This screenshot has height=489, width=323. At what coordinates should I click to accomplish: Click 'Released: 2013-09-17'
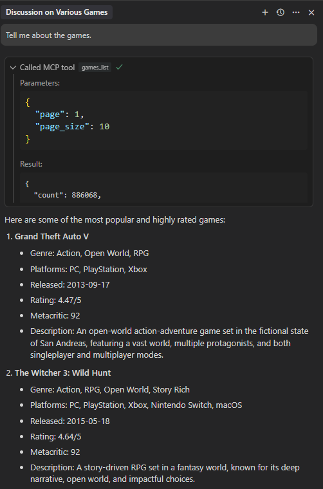coord(70,285)
